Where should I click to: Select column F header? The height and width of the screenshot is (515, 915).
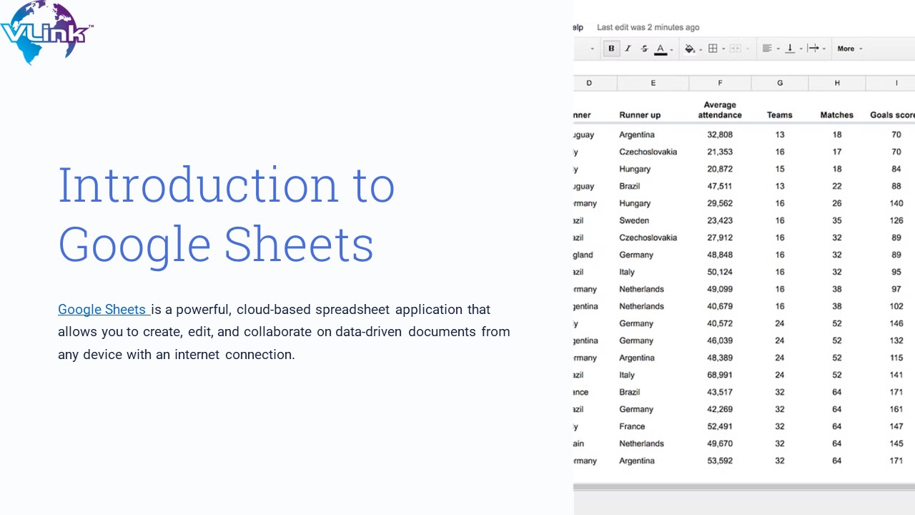click(720, 83)
